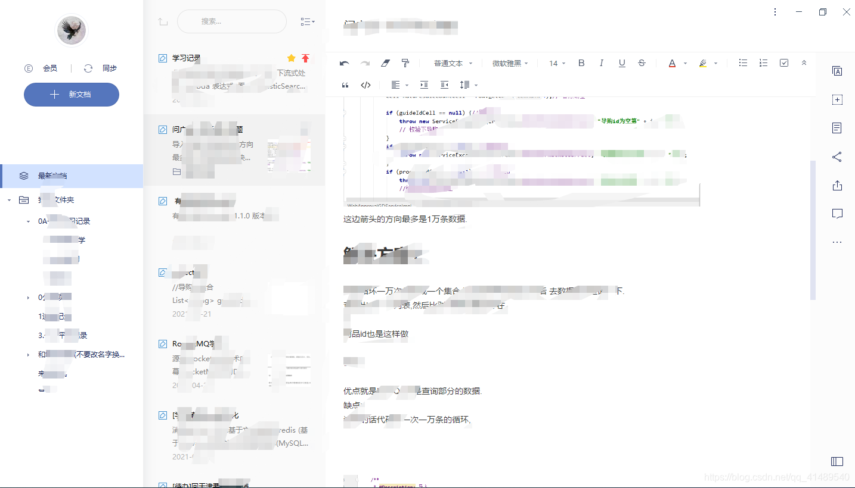The width and height of the screenshot is (855, 488).
Task: Click the search notes input field
Action: coord(232,21)
